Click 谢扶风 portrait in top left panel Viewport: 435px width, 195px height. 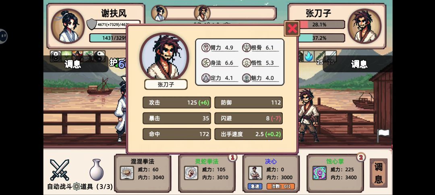(68, 26)
